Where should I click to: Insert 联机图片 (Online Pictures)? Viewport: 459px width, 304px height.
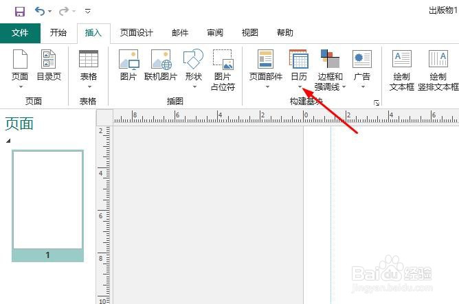(161, 65)
